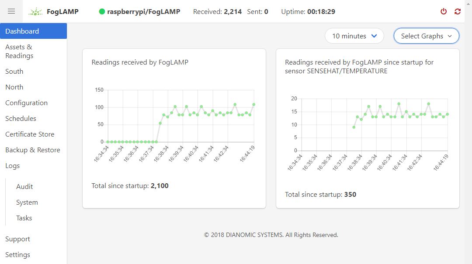Click the green connection status dot
The height and width of the screenshot is (264, 472).
click(x=102, y=12)
